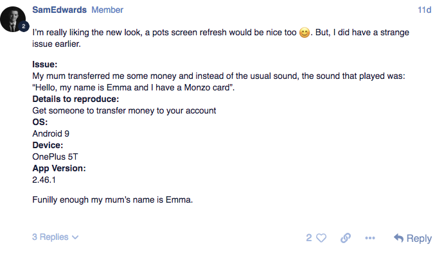Image resolution: width=444 pixels, height=254 pixels.
Task: Click the "OnePlus 5T" device text
Action: (x=55, y=157)
